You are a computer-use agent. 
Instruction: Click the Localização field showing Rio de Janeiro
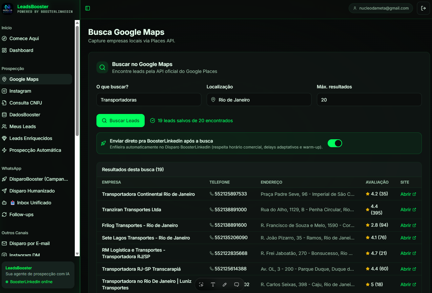[259, 100]
